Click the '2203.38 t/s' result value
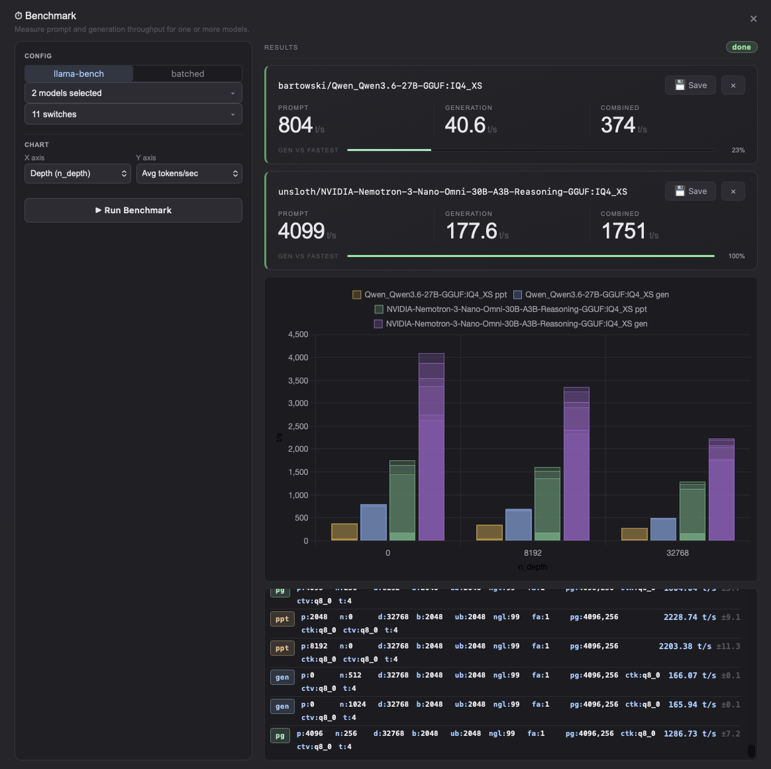The image size is (771, 769). coord(685,646)
